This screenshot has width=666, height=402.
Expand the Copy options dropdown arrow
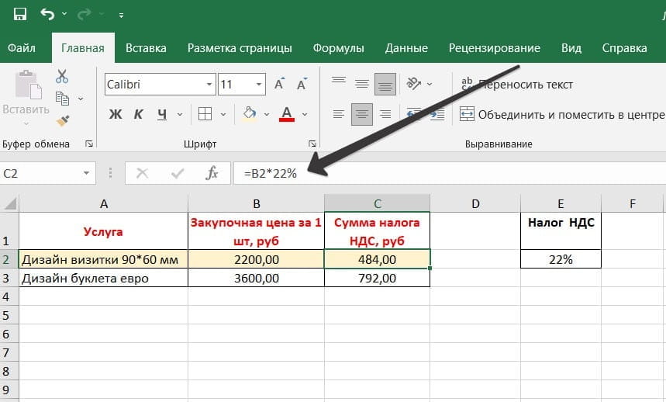pyautogui.click(x=81, y=99)
